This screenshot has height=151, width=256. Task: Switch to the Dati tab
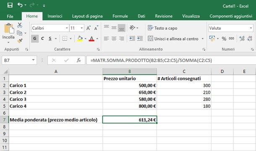141,16
